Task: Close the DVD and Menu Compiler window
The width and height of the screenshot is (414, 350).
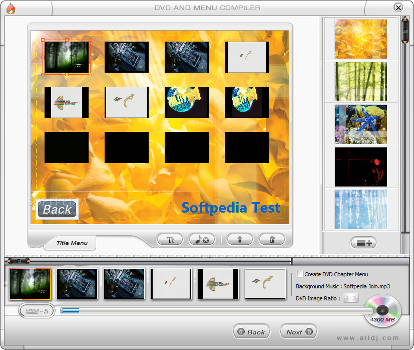Action: pyautogui.click(x=398, y=8)
